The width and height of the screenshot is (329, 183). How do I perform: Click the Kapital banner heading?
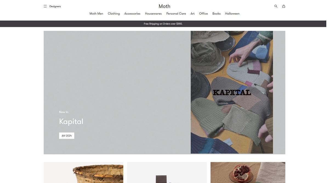(x=71, y=121)
